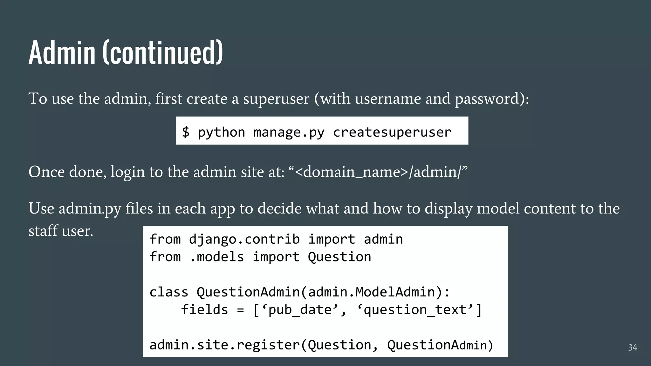651x366 pixels.
Task: Click the word 'superuser' in first sentence
Action: [276, 99]
